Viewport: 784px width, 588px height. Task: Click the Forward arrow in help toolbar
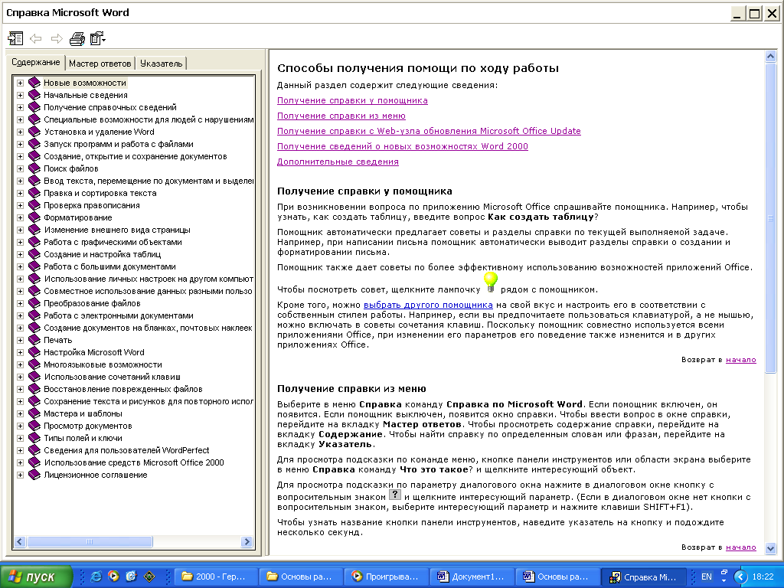pyautogui.click(x=57, y=38)
